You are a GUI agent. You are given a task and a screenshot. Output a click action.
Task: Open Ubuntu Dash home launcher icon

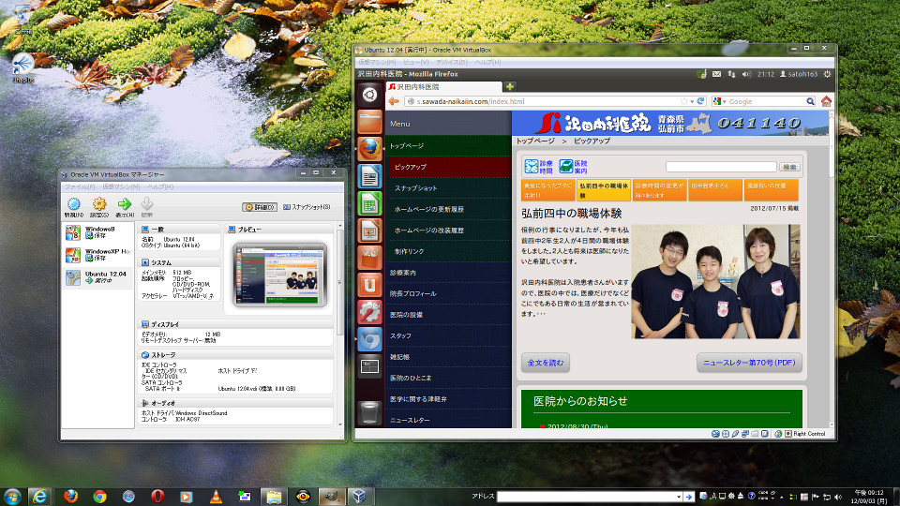pos(369,94)
